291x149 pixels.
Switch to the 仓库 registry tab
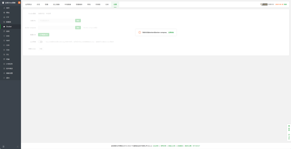click(x=107, y=5)
